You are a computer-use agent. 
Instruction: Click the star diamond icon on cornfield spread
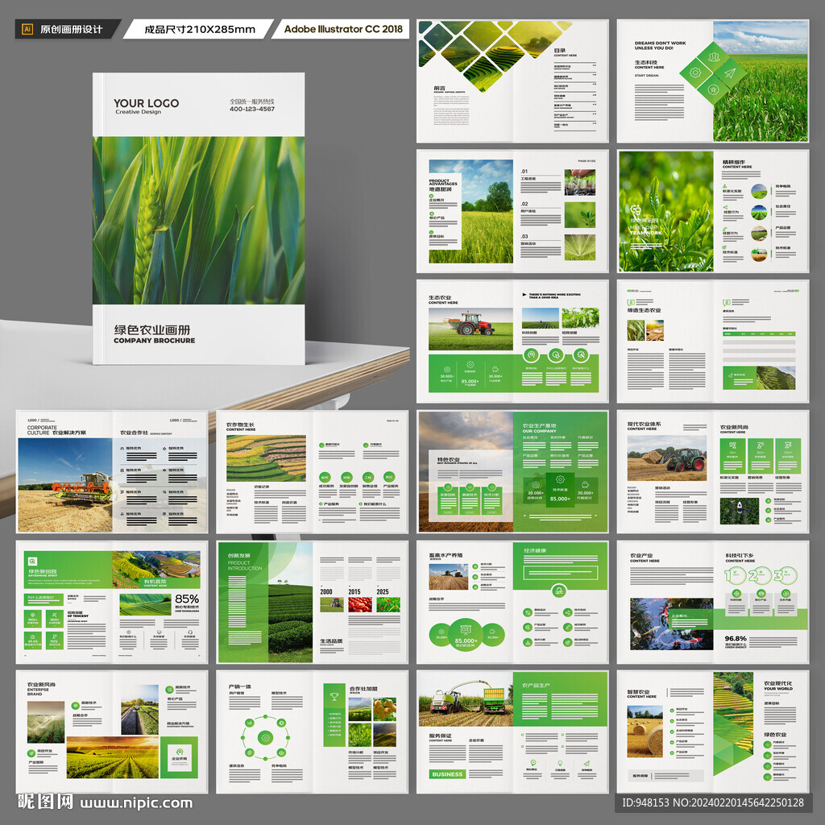click(713, 89)
